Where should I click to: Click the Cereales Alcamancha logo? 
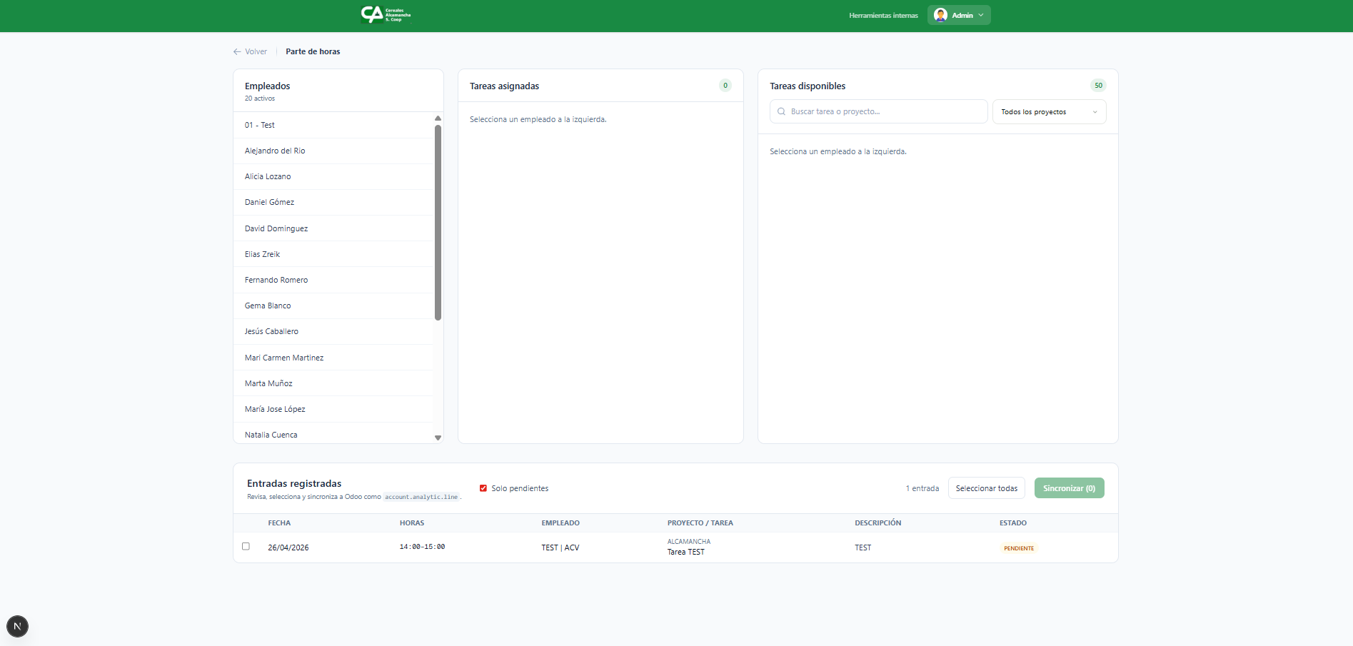pos(386,15)
